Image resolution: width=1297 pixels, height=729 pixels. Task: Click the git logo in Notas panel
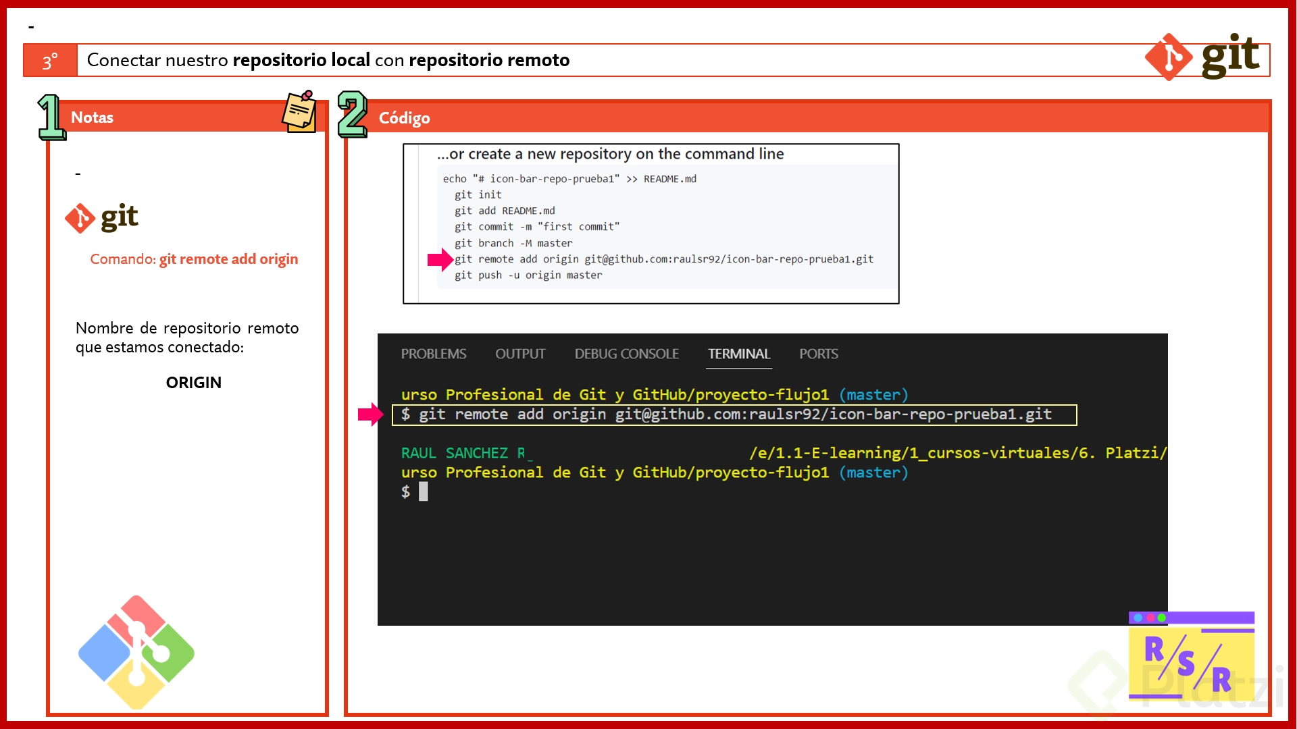102,218
